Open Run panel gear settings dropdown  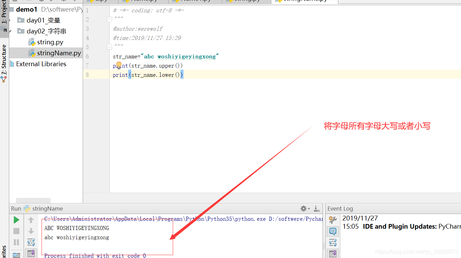pyautogui.click(x=305, y=209)
